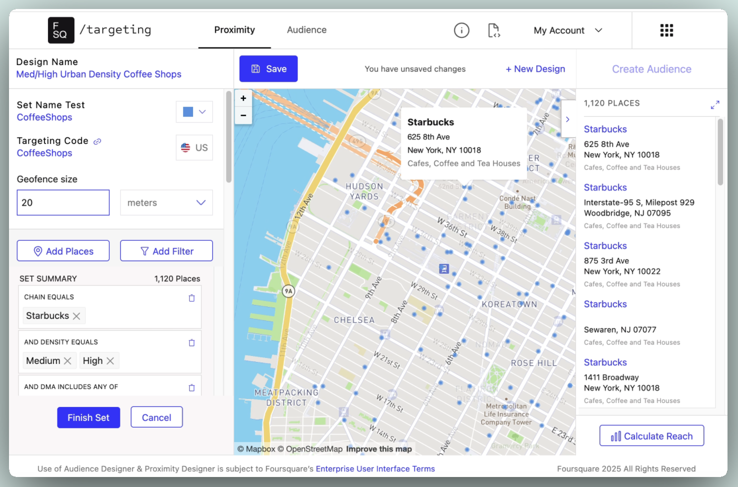
Task: Click the Add Places button
Action: (x=63, y=251)
